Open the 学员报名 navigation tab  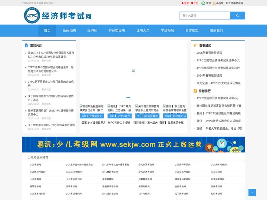tap(167, 30)
